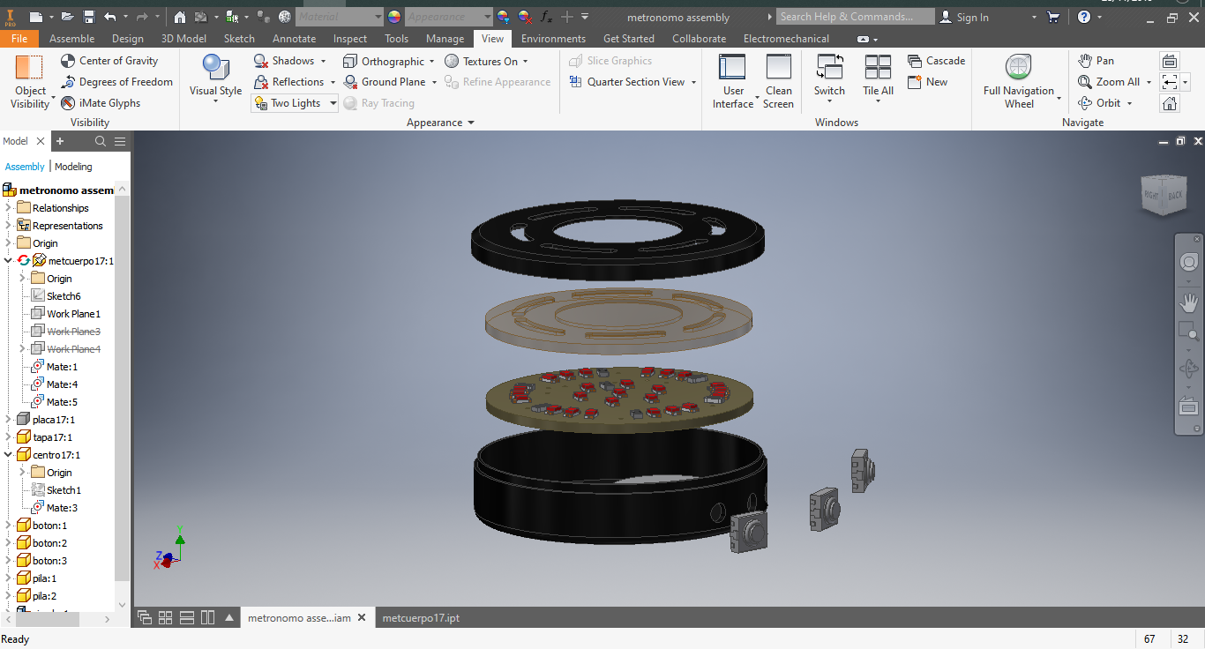Open the Textures On dropdown arrow

[525, 62]
